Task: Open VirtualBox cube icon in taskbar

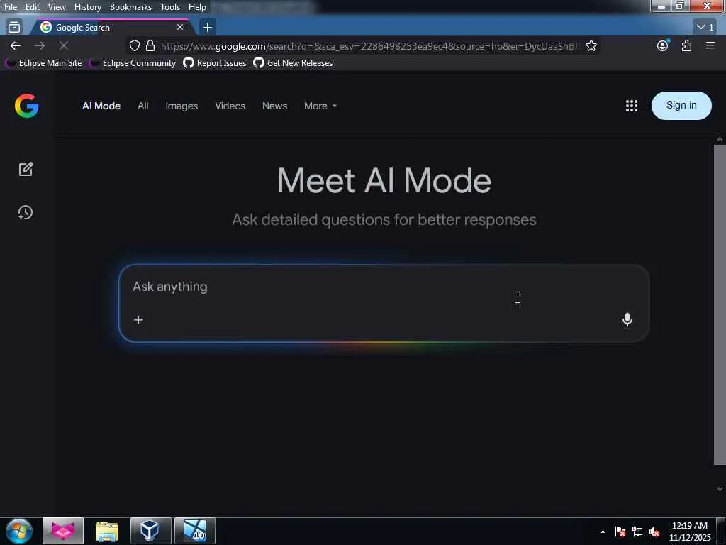Action: click(x=150, y=531)
